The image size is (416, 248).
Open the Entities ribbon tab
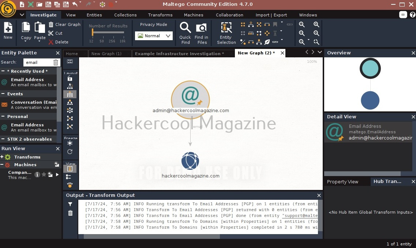click(x=94, y=15)
